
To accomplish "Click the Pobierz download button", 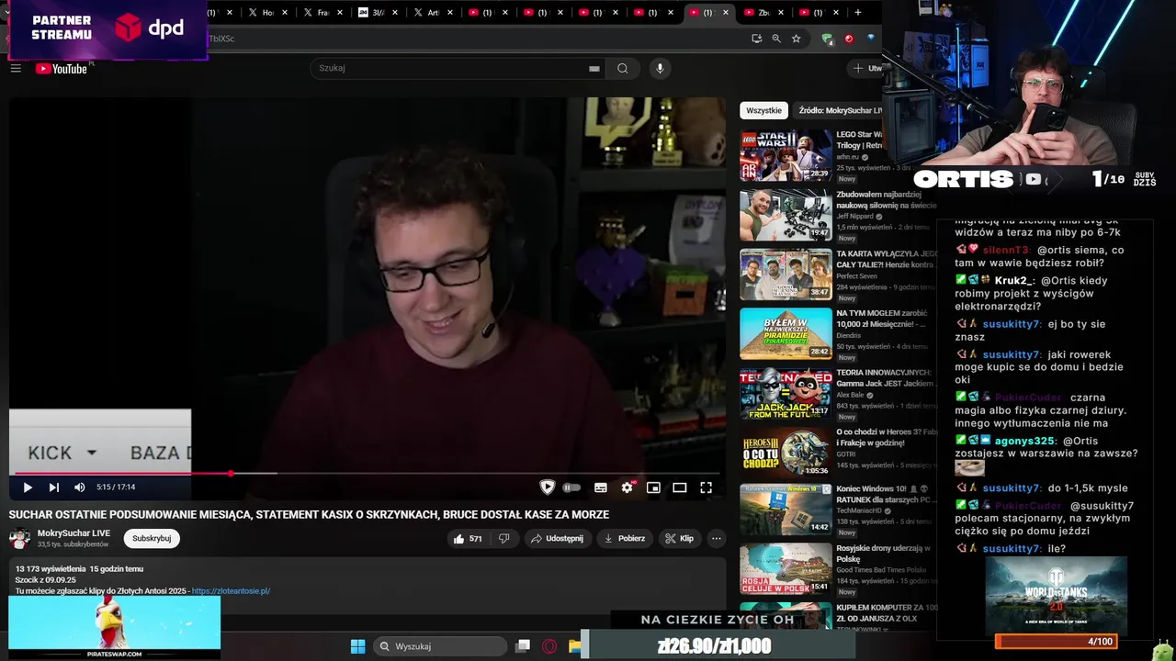I will click(x=625, y=539).
